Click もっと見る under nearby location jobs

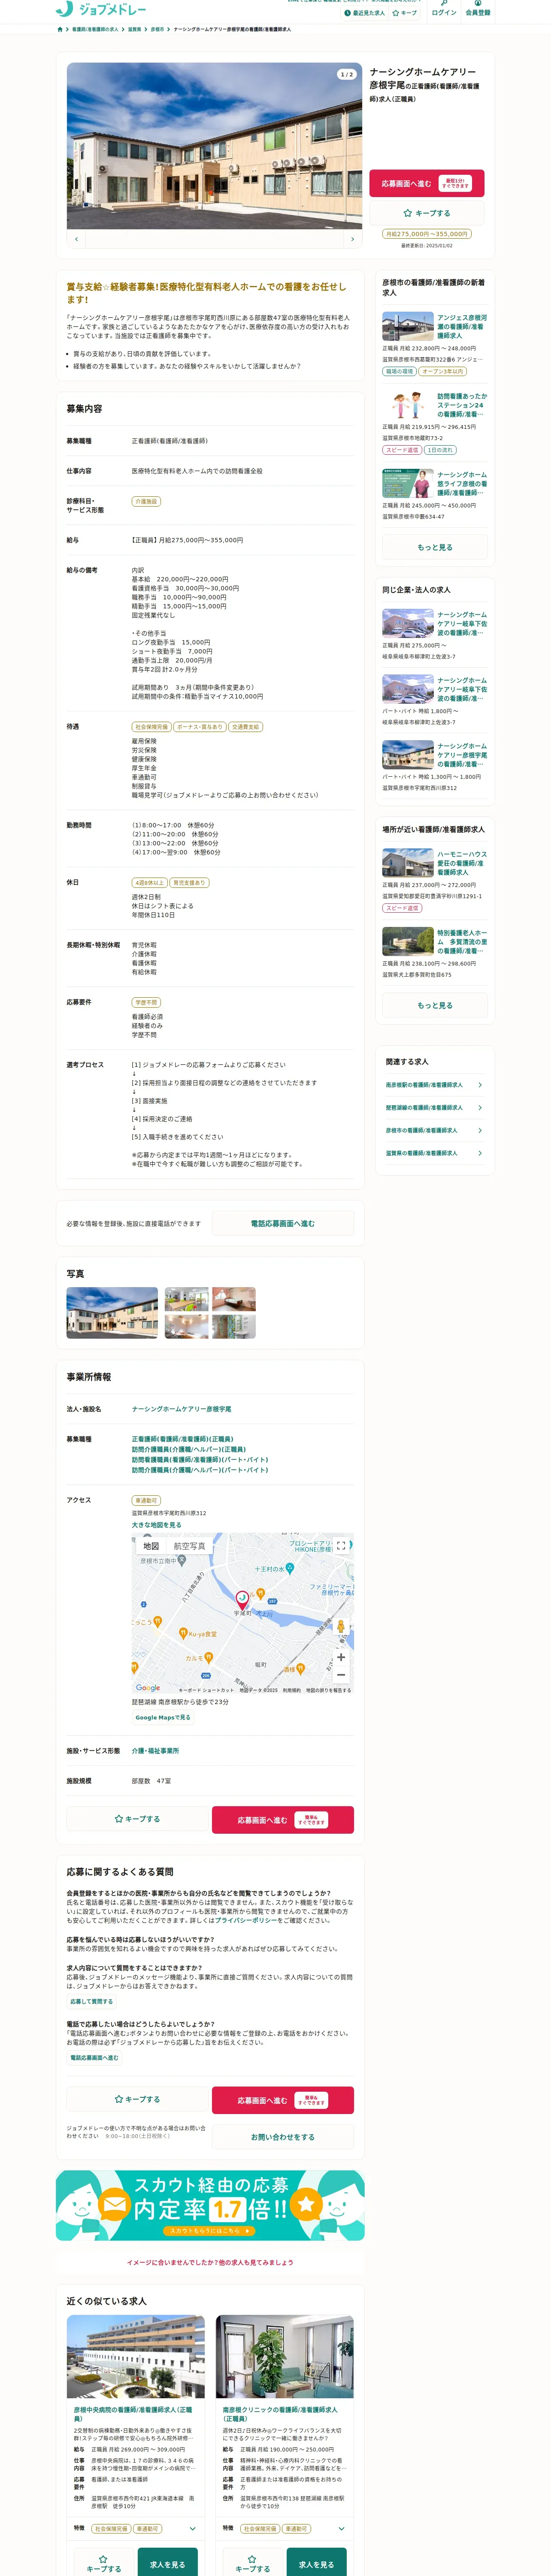point(435,1005)
